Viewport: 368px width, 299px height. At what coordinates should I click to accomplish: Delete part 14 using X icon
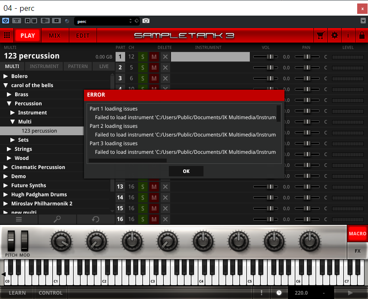[x=165, y=198]
